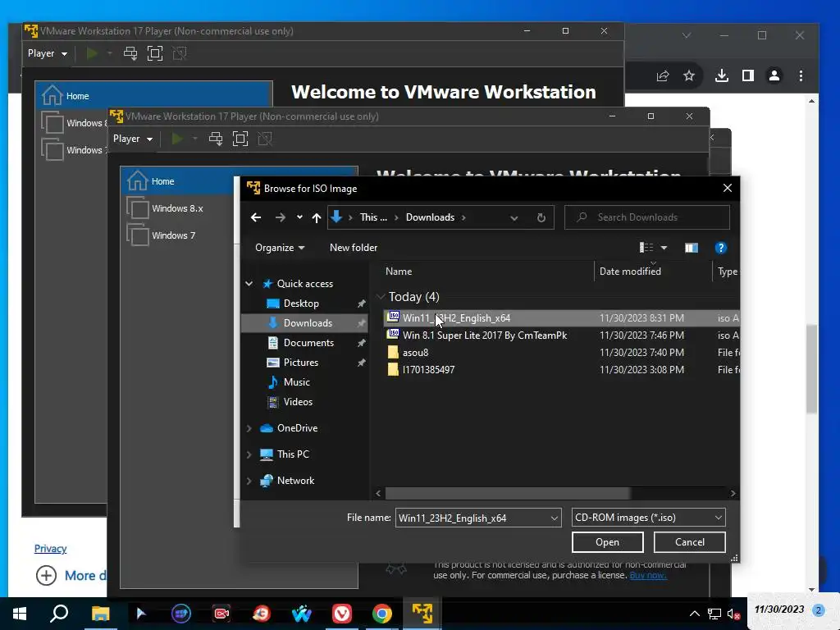Power on VM in front VMware window
The image size is (840, 630).
click(177, 139)
